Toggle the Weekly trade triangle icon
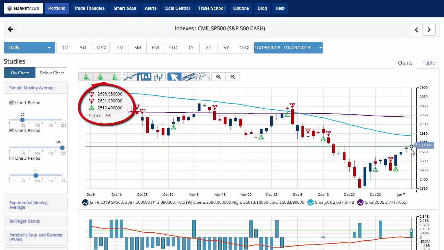 [x=100, y=77]
